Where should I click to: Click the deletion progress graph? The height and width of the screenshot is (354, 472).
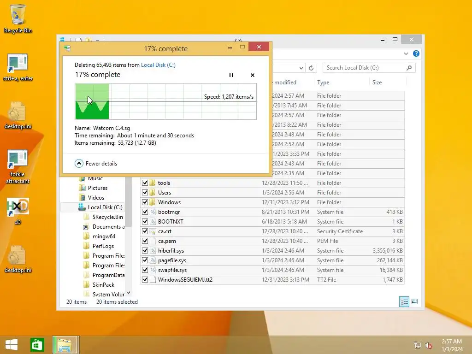[165, 101]
